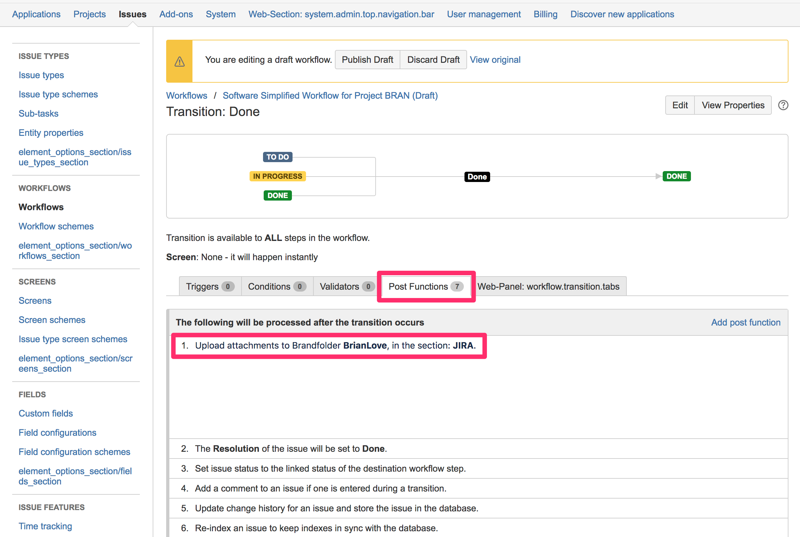The image size is (800, 537).
Task: Select the Validators tab
Action: (x=346, y=286)
